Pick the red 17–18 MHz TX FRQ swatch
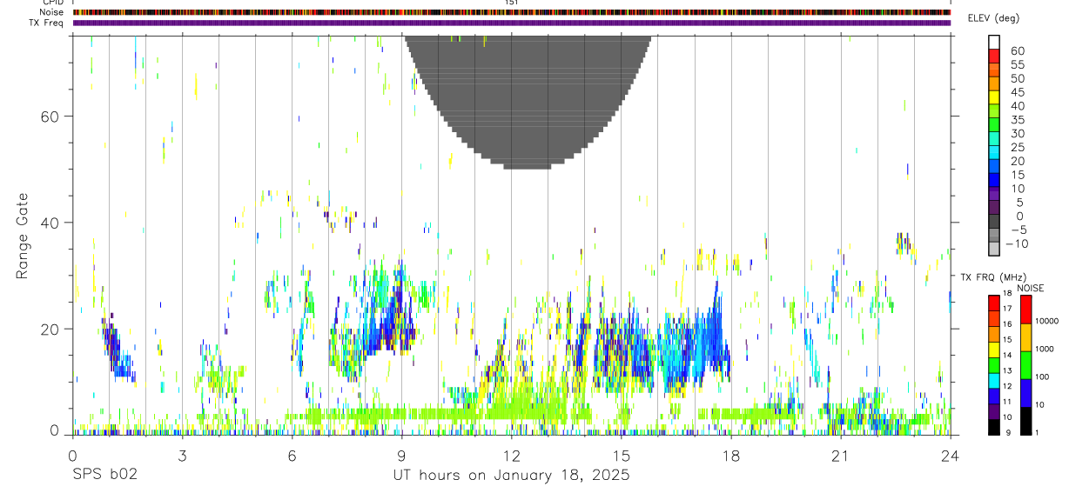Viewport: 1069px width, 493px height. (994, 303)
